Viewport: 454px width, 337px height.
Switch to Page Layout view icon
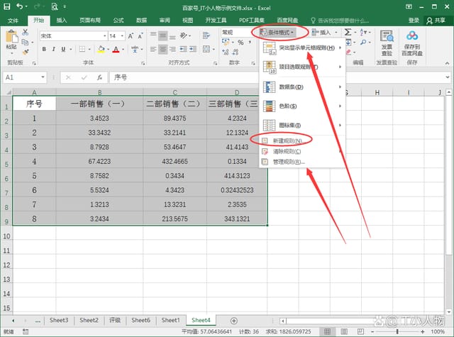coord(344,331)
